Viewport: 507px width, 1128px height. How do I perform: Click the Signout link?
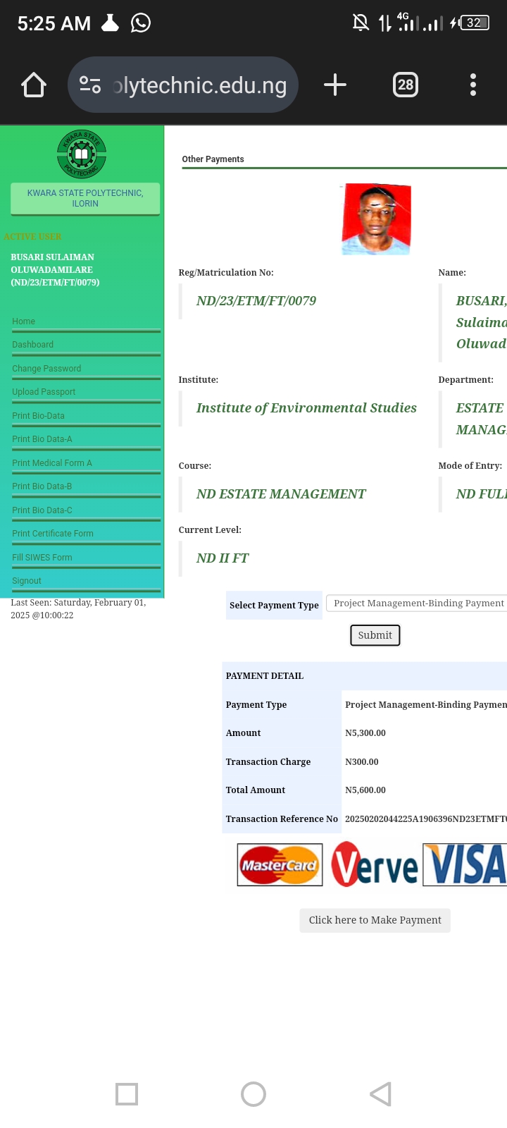click(27, 581)
